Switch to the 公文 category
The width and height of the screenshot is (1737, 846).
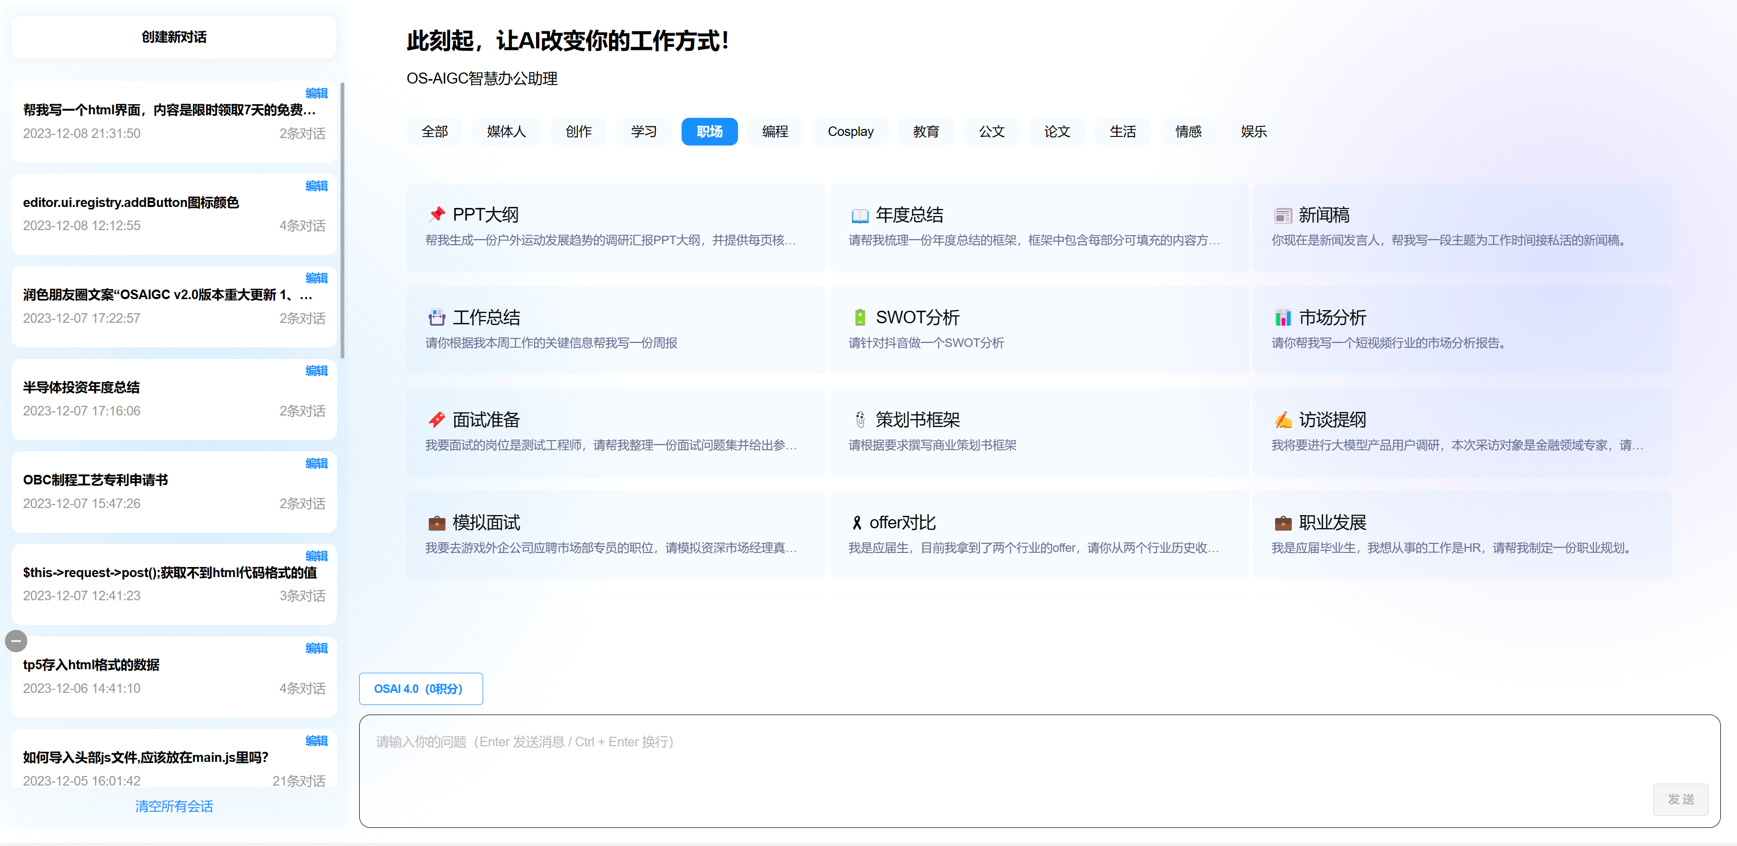coord(991,131)
